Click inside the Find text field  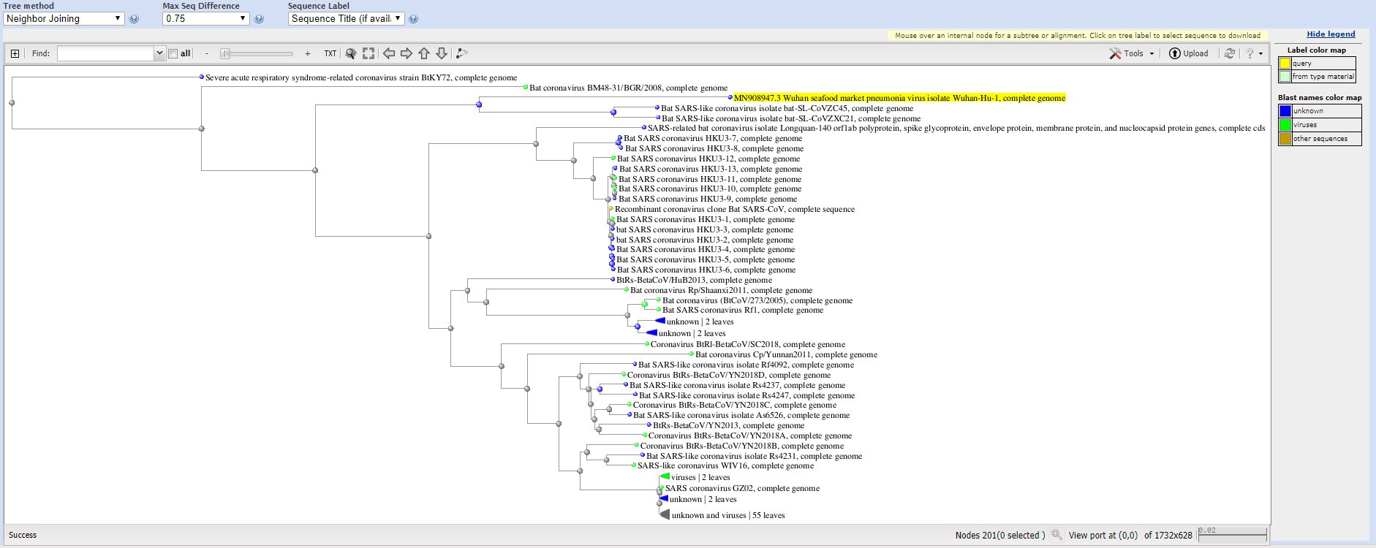pos(106,53)
